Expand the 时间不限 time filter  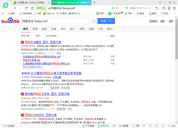click(x=26, y=36)
